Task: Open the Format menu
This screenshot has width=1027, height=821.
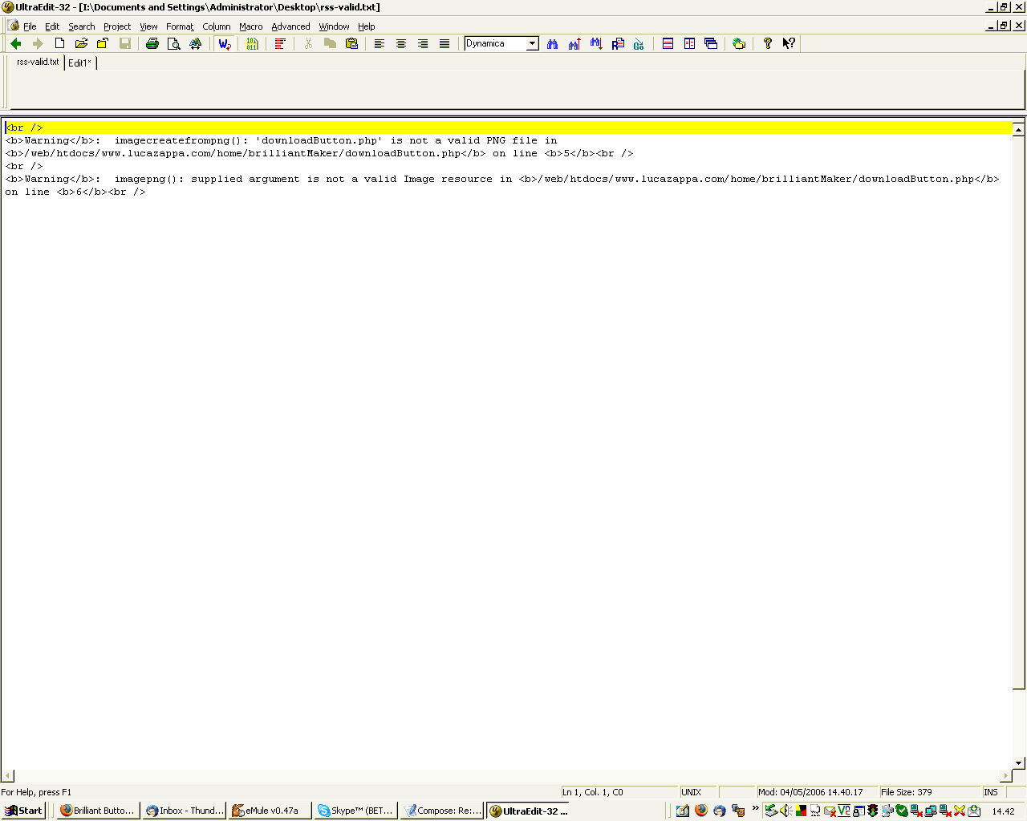Action: (x=180, y=26)
